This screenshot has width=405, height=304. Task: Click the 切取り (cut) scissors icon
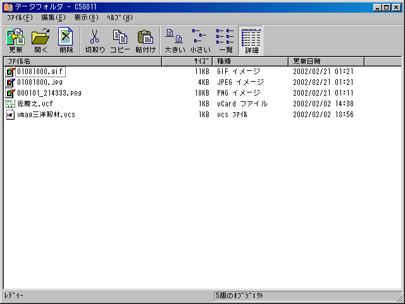pos(95,40)
